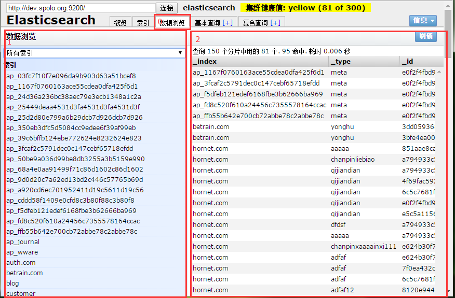
Task: Open the 概览 overview tab
Action: coord(120,23)
